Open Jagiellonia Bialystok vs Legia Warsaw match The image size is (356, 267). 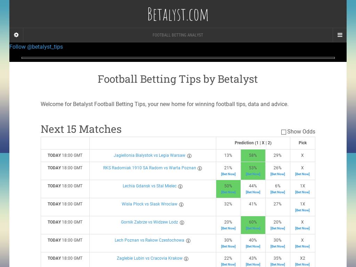(149, 155)
